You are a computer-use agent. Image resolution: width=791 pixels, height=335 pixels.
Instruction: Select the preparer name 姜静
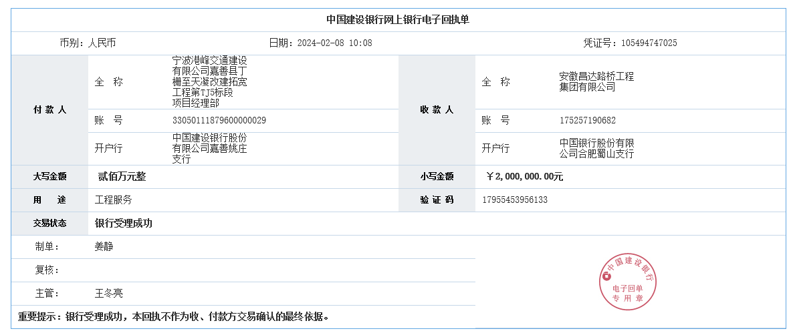pyautogui.click(x=104, y=246)
